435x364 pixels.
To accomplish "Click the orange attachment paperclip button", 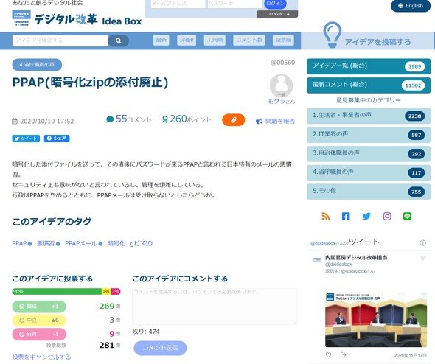I will coord(233,120).
